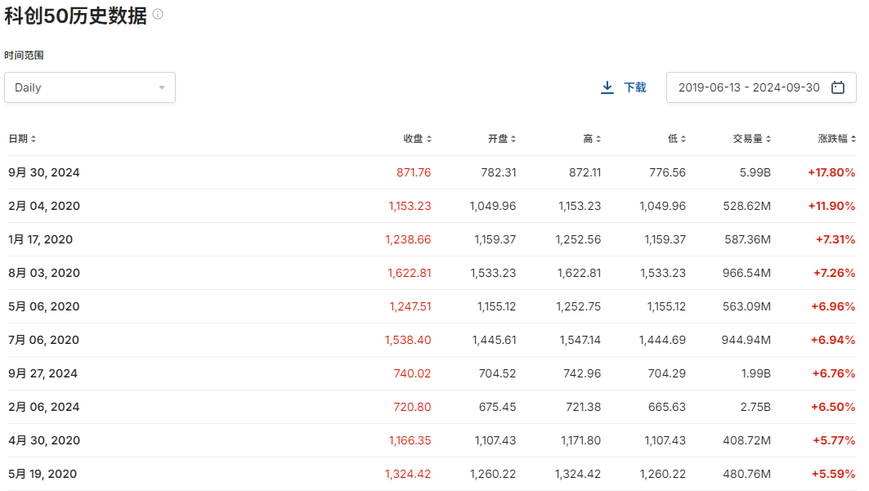Click the +7.26% change value
The width and height of the screenshot is (869, 491).
click(x=835, y=273)
